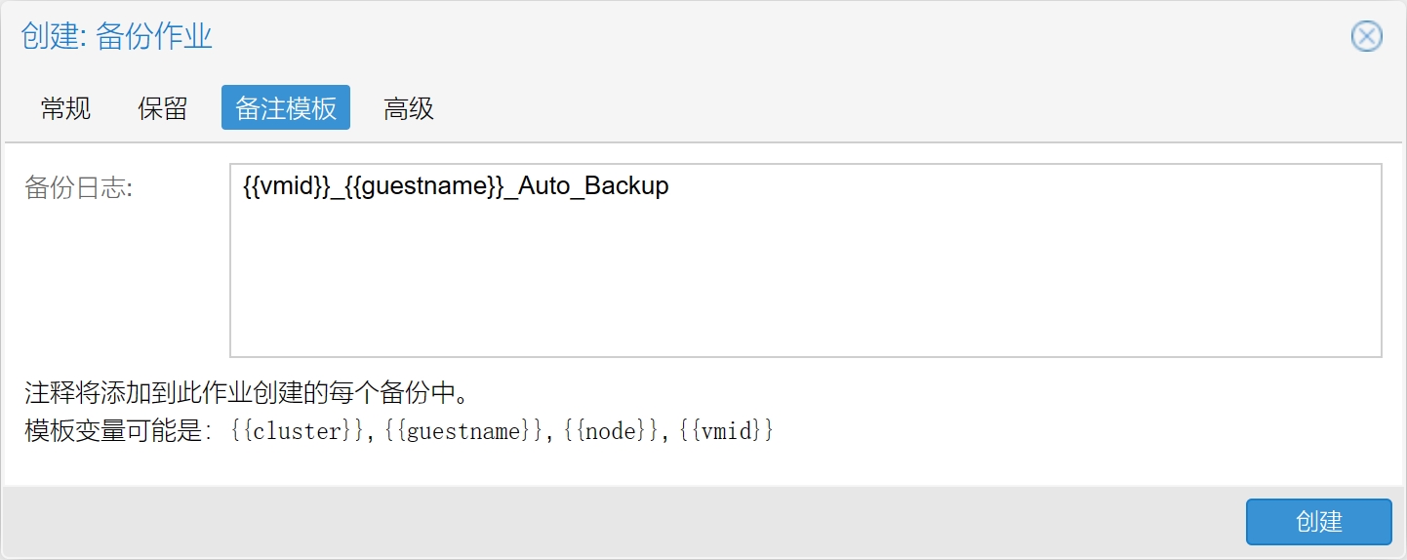Screen dimensions: 1407x560
Task: Click the 备份日志 field label
Action: point(78,189)
